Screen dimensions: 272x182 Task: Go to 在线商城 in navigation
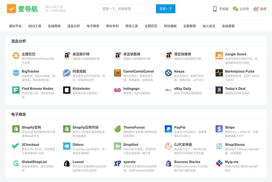pos(54,26)
